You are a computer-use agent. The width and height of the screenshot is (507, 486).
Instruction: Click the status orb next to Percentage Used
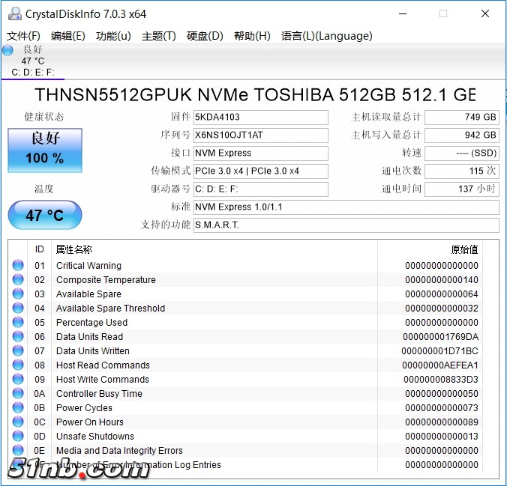click(18, 322)
